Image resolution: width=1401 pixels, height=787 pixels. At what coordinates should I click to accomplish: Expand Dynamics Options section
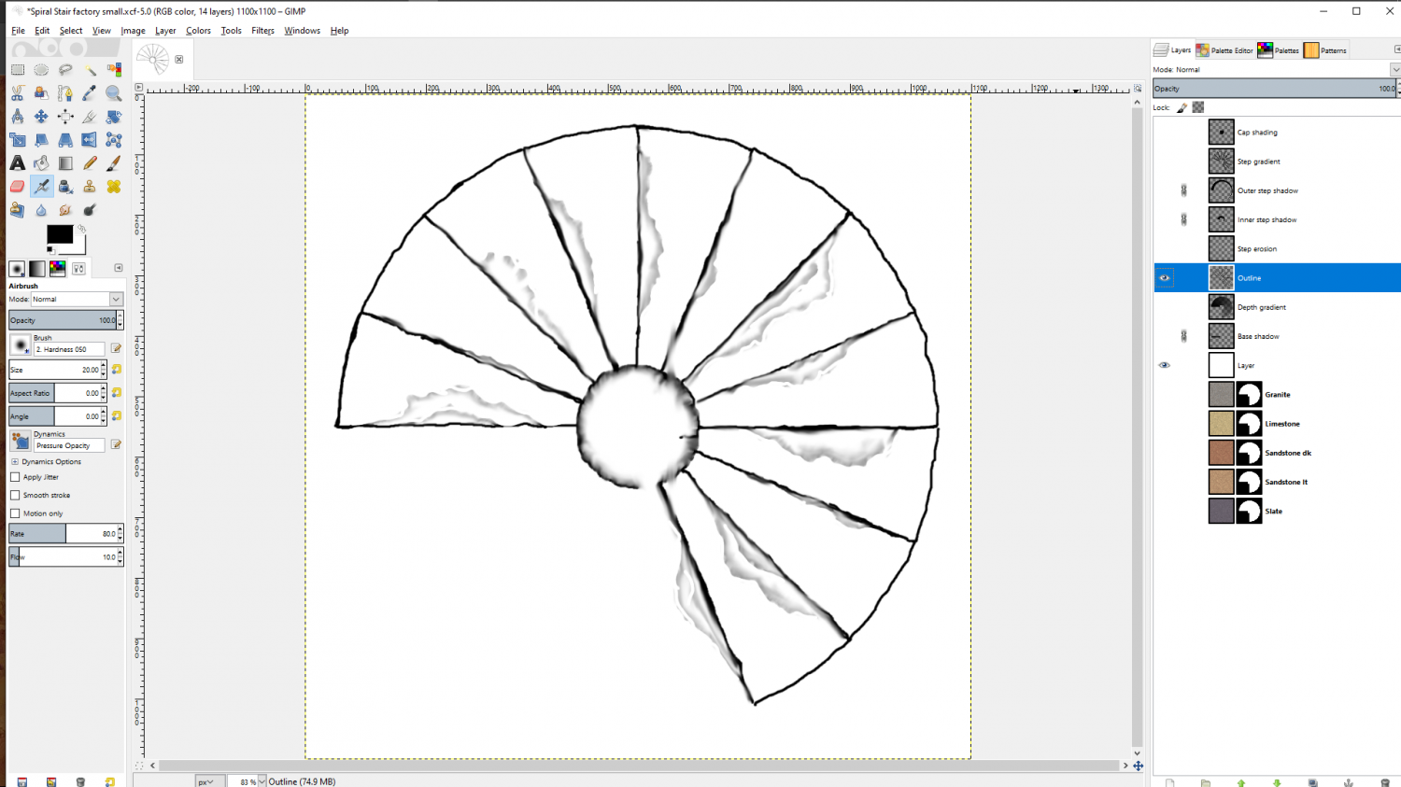pos(15,461)
